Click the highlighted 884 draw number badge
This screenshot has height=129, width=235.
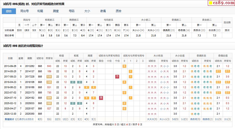point(49,98)
